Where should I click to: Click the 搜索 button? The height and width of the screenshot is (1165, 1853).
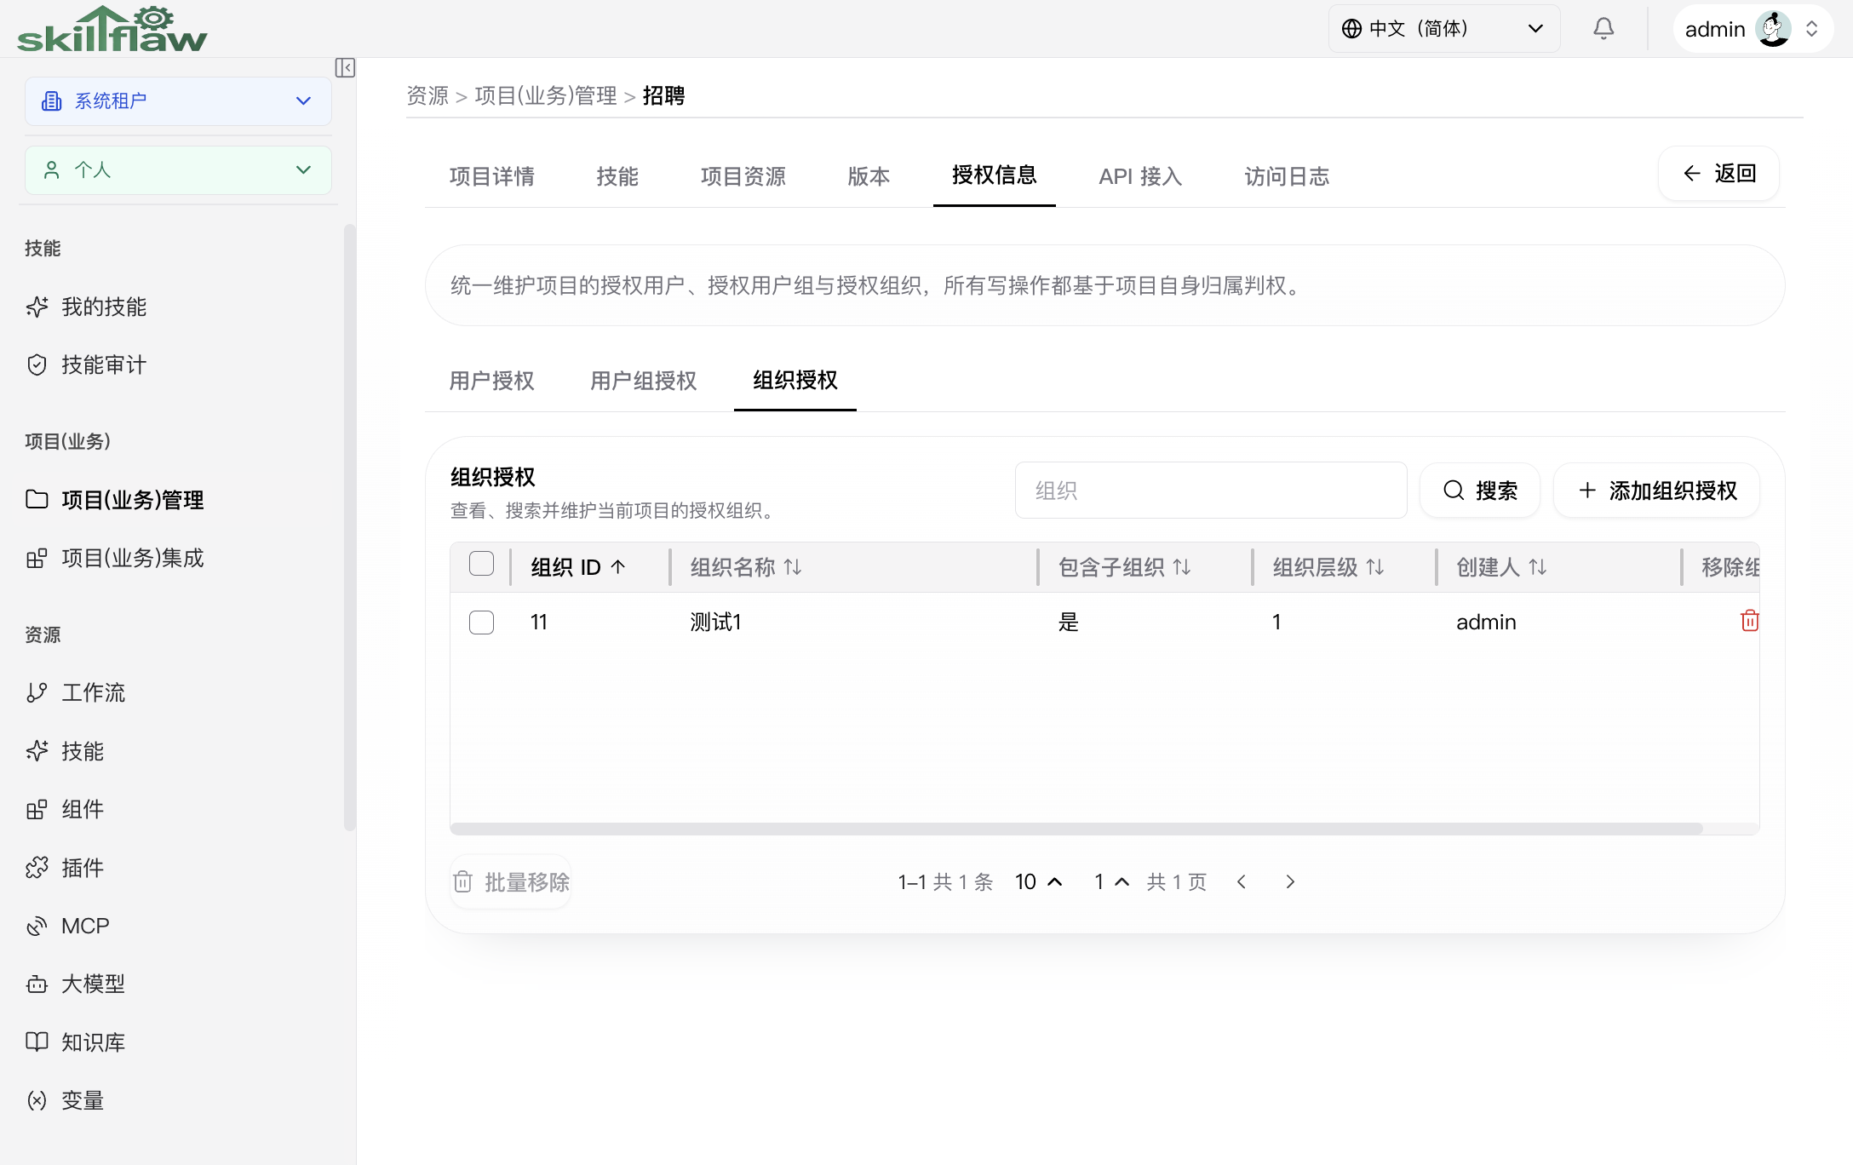[1480, 491]
